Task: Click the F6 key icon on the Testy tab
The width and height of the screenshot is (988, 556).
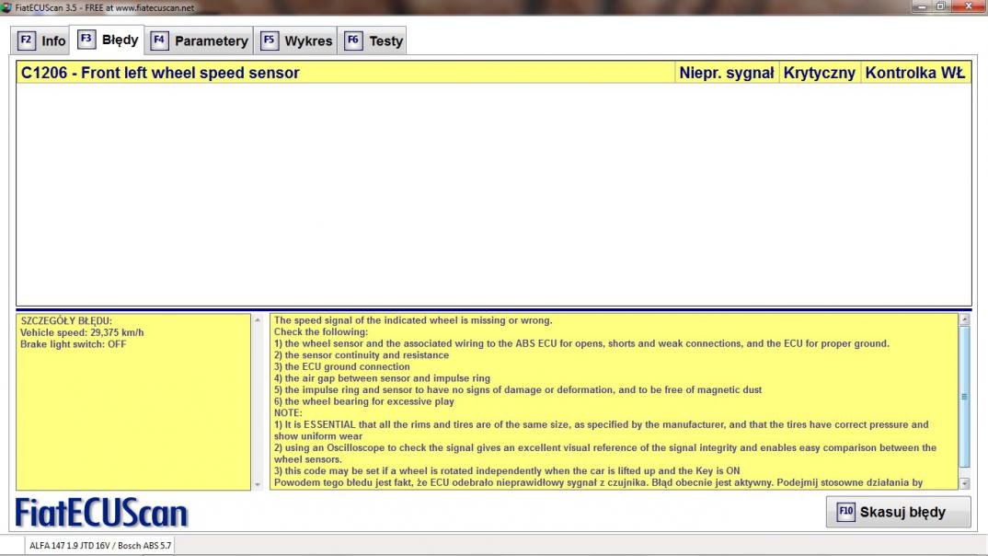Action: [x=353, y=41]
